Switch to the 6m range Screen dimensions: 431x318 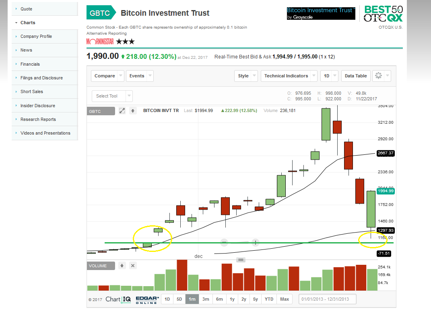pyautogui.click(x=219, y=299)
